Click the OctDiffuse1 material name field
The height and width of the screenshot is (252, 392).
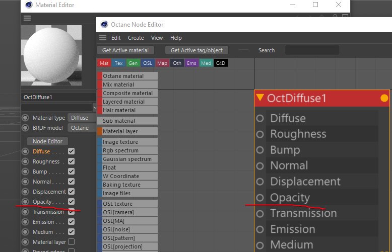point(58,97)
